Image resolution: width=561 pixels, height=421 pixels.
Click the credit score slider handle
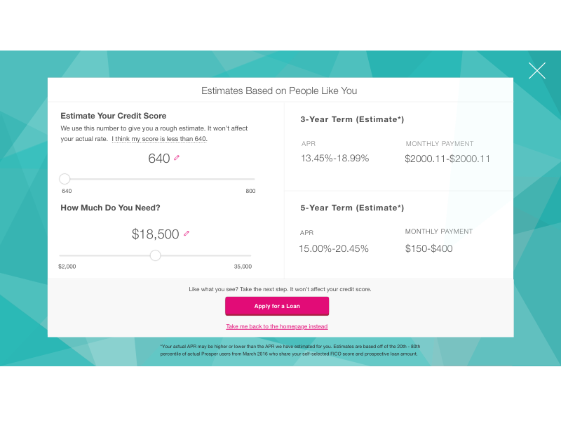point(65,179)
